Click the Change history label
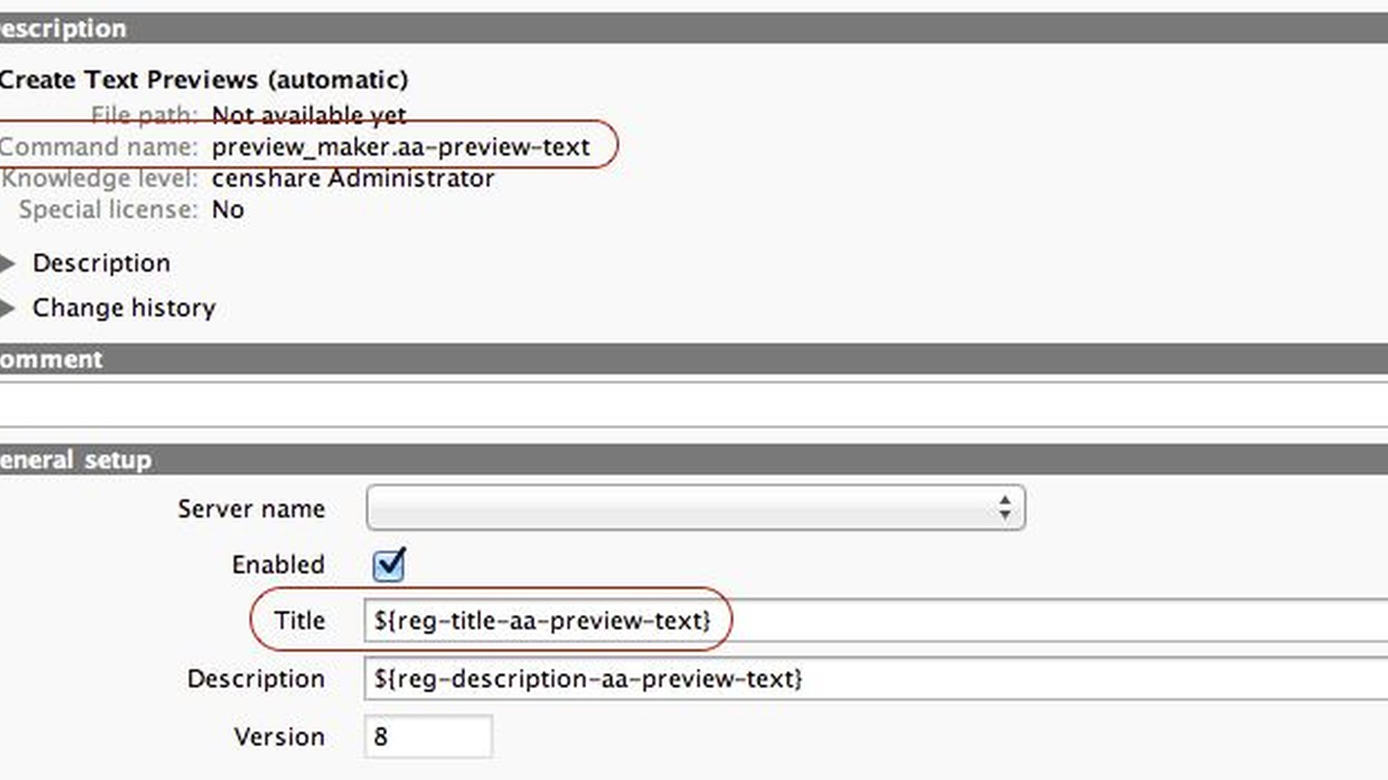 pyautogui.click(x=124, y=308)
